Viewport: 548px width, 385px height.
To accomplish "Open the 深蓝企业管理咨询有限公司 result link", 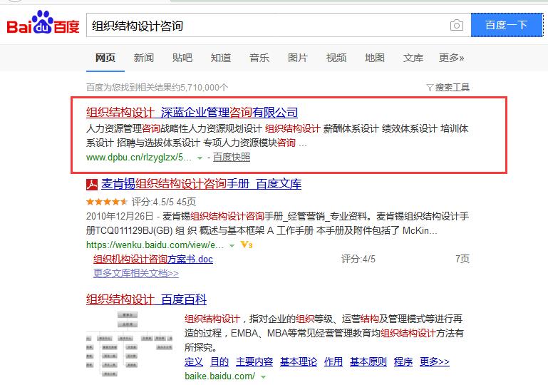I will [192, 113].
